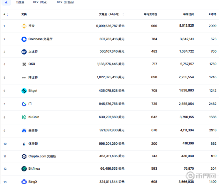Click volume 1,138,276,445 美元

(111, 64)
